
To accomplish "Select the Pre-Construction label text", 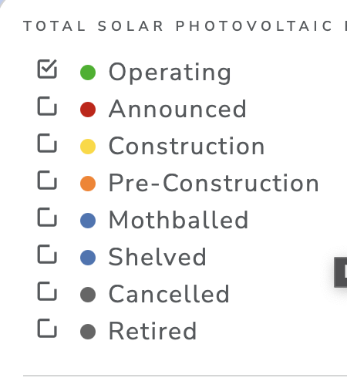I will (x=214, y=183).
